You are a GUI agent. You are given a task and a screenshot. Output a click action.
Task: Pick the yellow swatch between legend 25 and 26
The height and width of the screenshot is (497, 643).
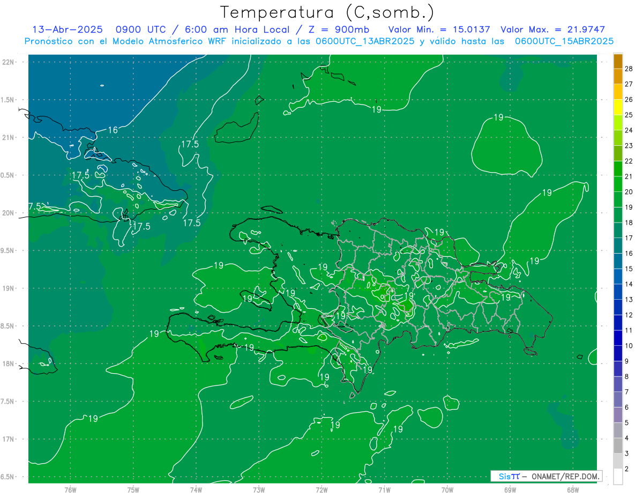point(618,107)
